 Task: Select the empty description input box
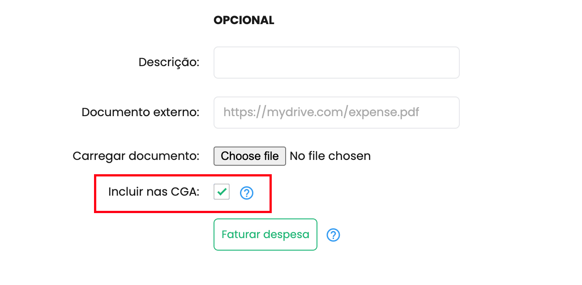coord(337,63)
